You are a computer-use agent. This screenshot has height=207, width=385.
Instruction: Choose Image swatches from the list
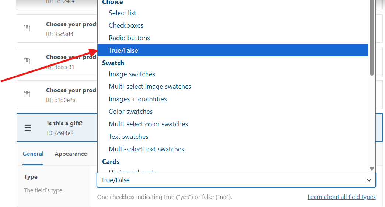132,74
